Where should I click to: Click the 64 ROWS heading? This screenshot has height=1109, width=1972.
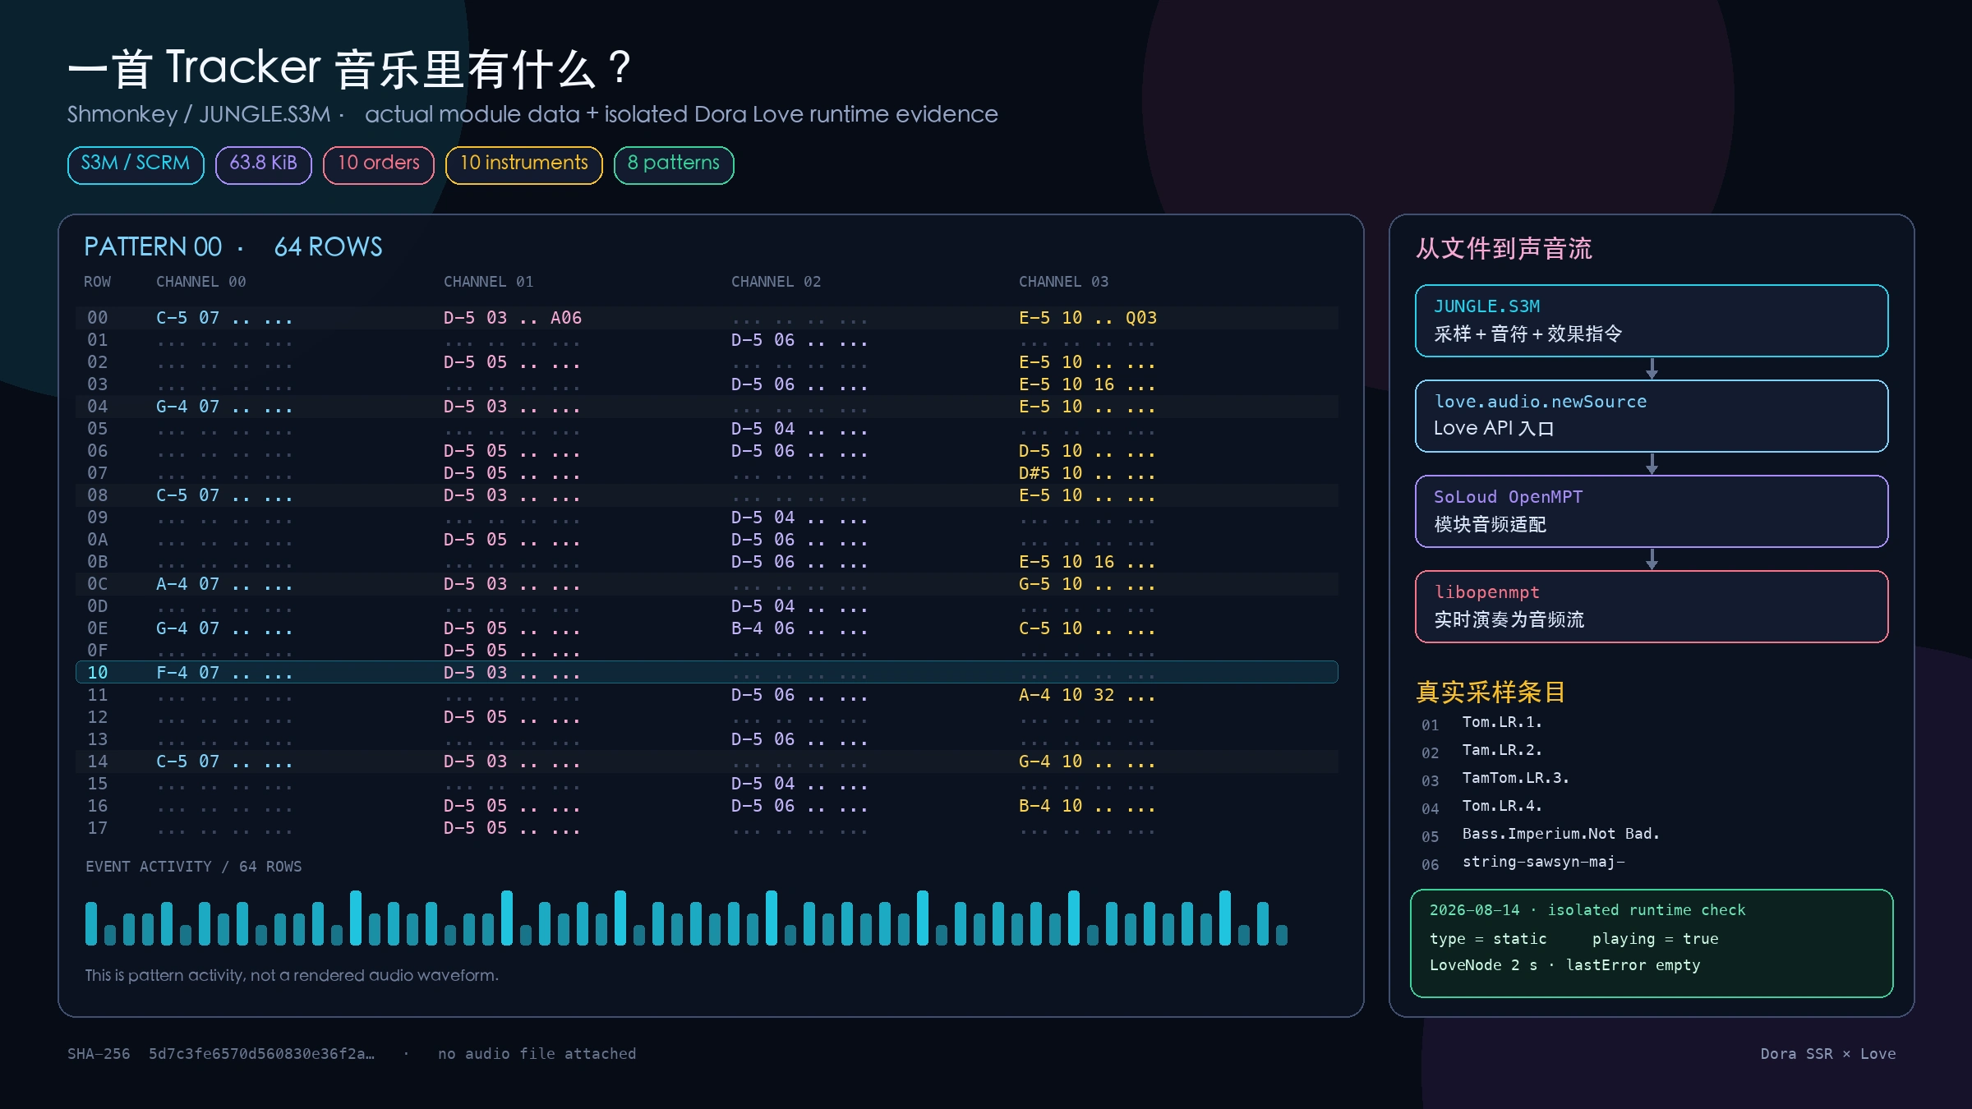328,246
